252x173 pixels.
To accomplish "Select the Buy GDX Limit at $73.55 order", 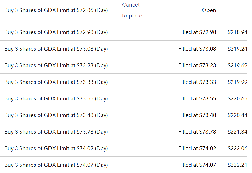I will [x=56, y=99].
